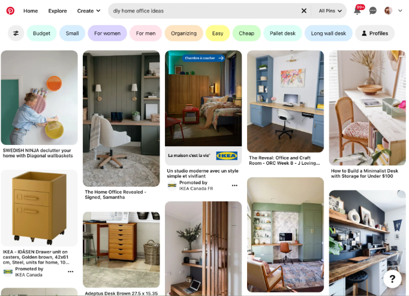
Task: Click the Pinterest logo icon
Action: point(10,11)
